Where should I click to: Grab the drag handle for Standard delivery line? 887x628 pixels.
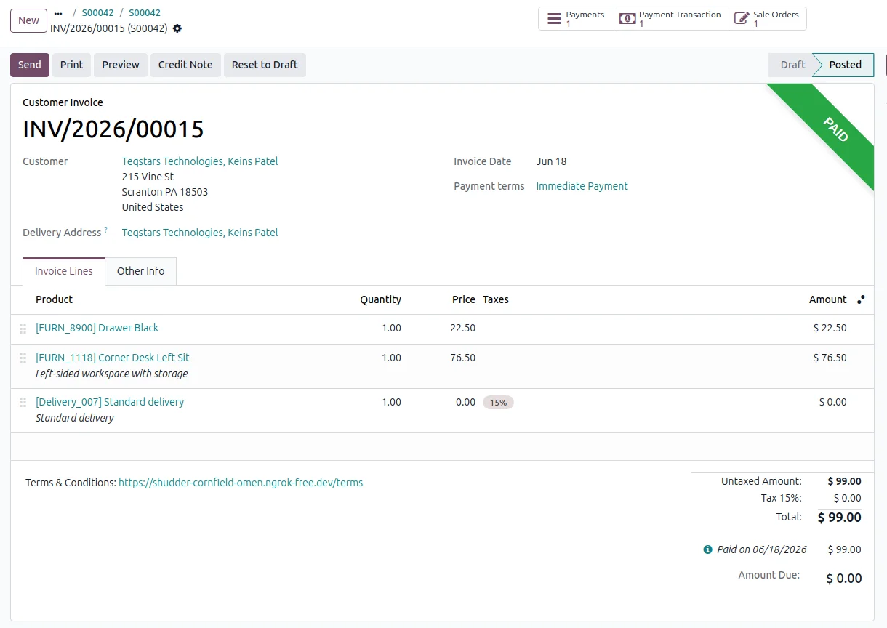[23, 403]
